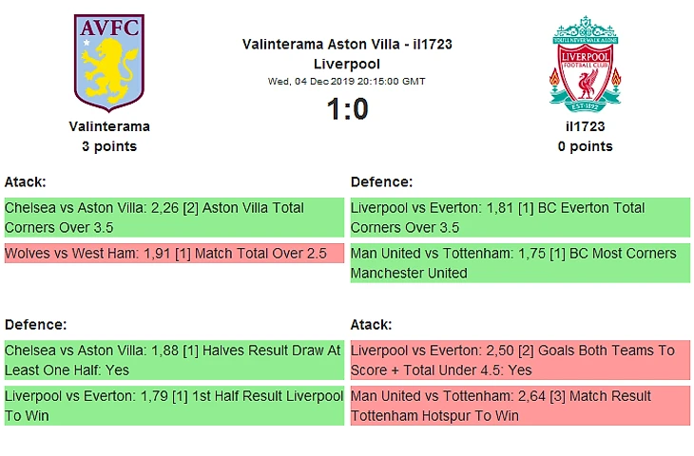Click the left Atack: section heading
694x456 pixels.
point(26,181)
